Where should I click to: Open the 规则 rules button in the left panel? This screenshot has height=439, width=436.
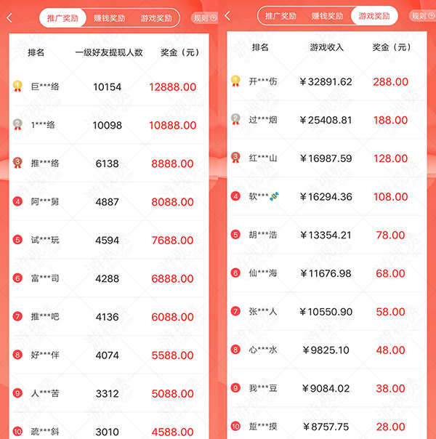pos(205,18)
